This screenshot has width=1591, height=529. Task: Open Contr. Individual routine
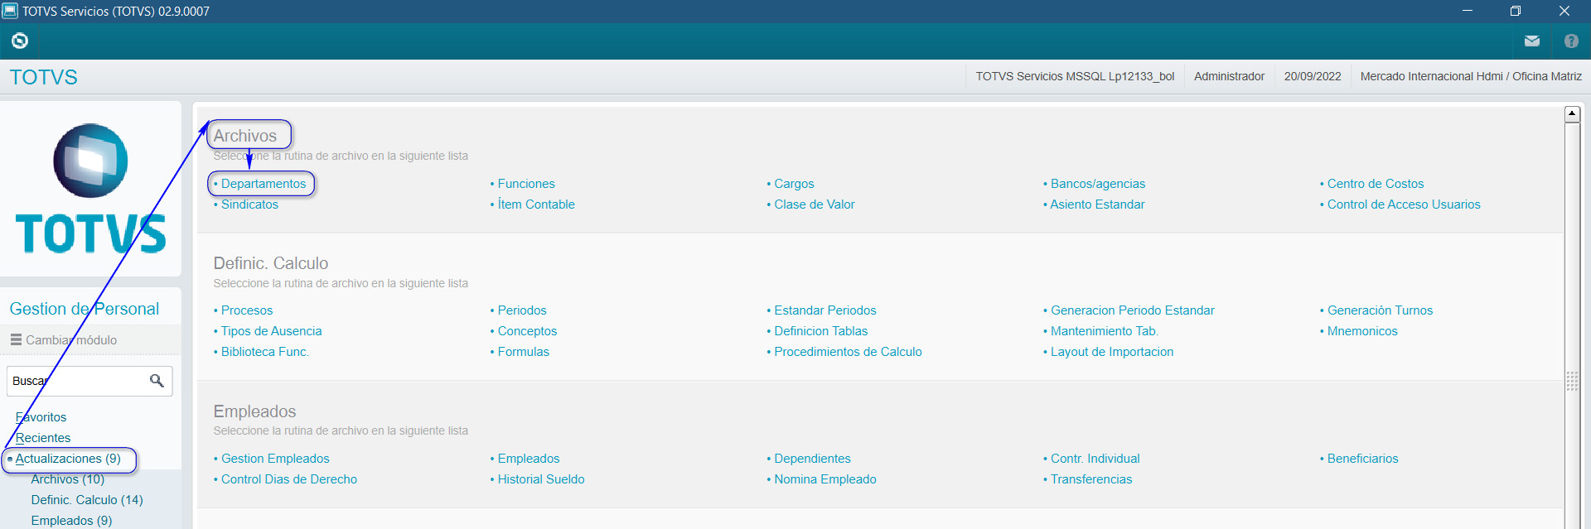pos(1095,459)
